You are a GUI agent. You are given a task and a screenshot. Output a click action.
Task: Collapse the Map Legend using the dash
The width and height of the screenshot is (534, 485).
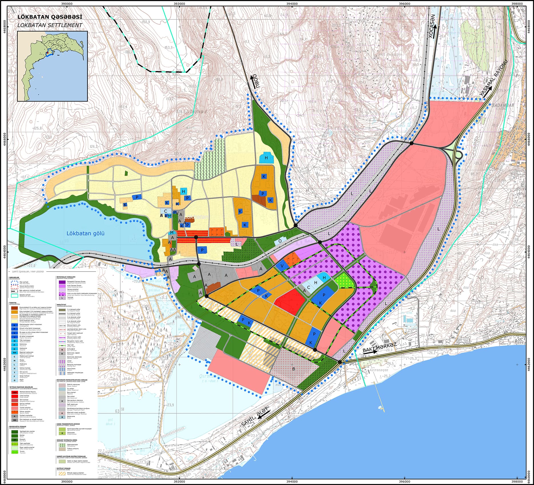(x=9, y=271)
